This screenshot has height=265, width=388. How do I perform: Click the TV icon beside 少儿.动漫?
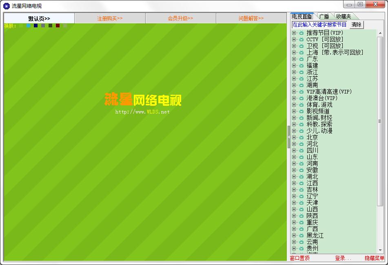pos(302,131)
